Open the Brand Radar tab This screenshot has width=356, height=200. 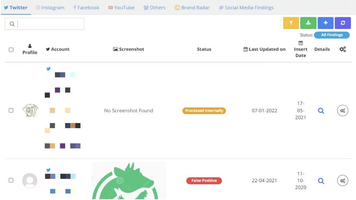pyautogui.click(x=192, y=7)
